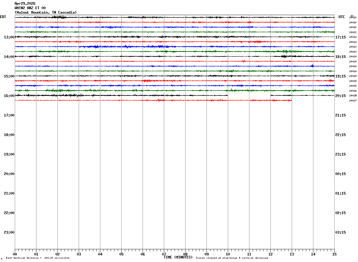
Task: Click the 15:00 EDT time label
Action: point(9,76)
